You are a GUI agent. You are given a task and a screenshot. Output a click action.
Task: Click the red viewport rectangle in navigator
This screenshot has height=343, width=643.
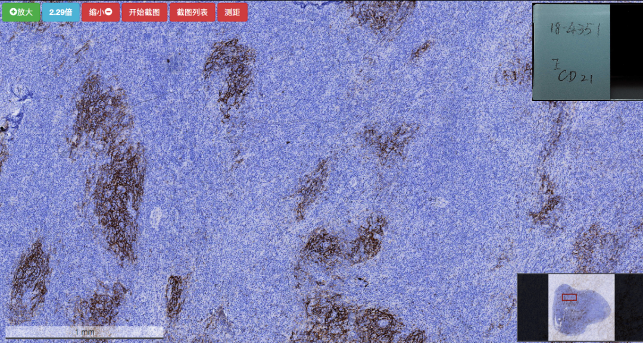coord(569,297)
